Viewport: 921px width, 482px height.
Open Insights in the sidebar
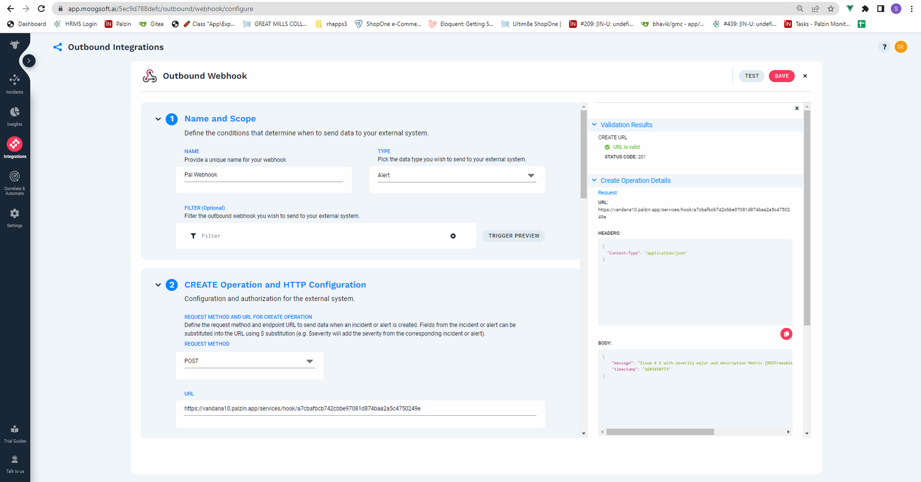pos(15,115)
